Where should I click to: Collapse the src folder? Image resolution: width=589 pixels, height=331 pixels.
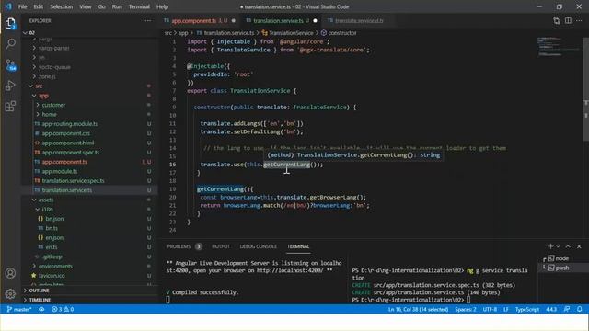click(39, 86)
